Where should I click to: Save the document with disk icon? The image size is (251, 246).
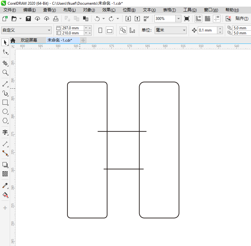28,19
